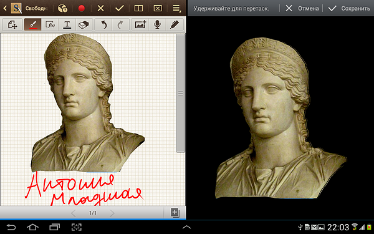Tap the cropped bust in right pane
This screenshot has width=374, height=234.
(280, 118)
